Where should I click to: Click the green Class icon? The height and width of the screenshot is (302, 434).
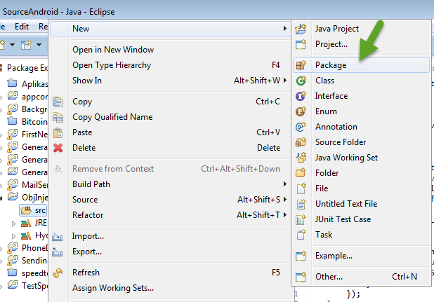tap(301, 81)
